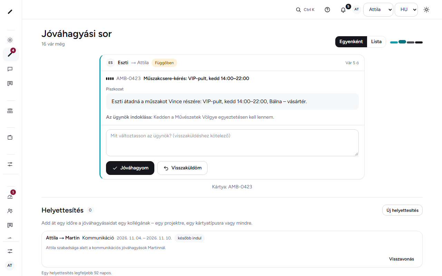
Task: Click the Új helyettesítés button
Action: [x=402, y=210]
